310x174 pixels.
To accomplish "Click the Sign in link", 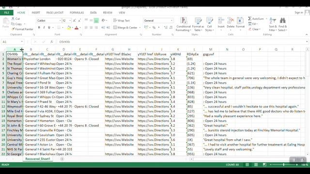I will 298,13.
